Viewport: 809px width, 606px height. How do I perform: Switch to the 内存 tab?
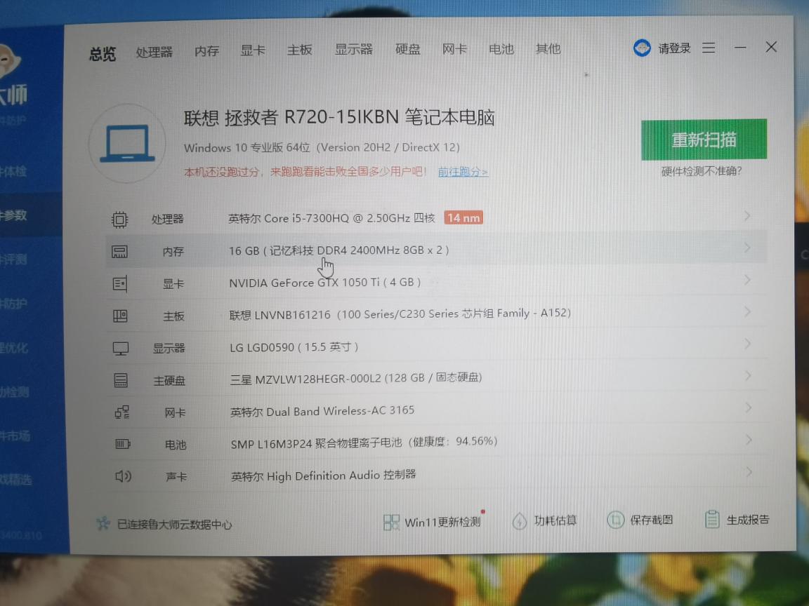207,51
